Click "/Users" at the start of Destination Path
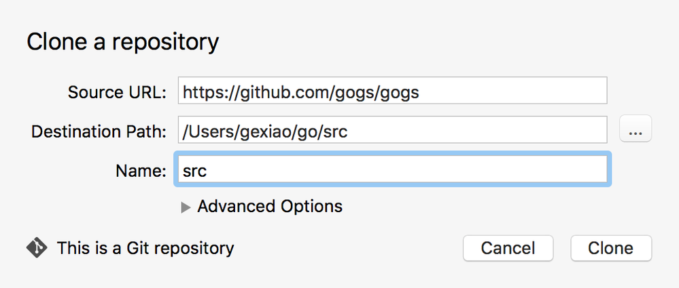 click(209, 131)
